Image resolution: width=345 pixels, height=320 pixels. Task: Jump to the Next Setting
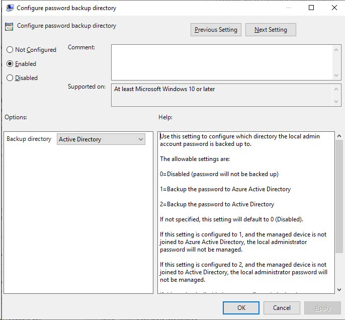pos(271,30)
